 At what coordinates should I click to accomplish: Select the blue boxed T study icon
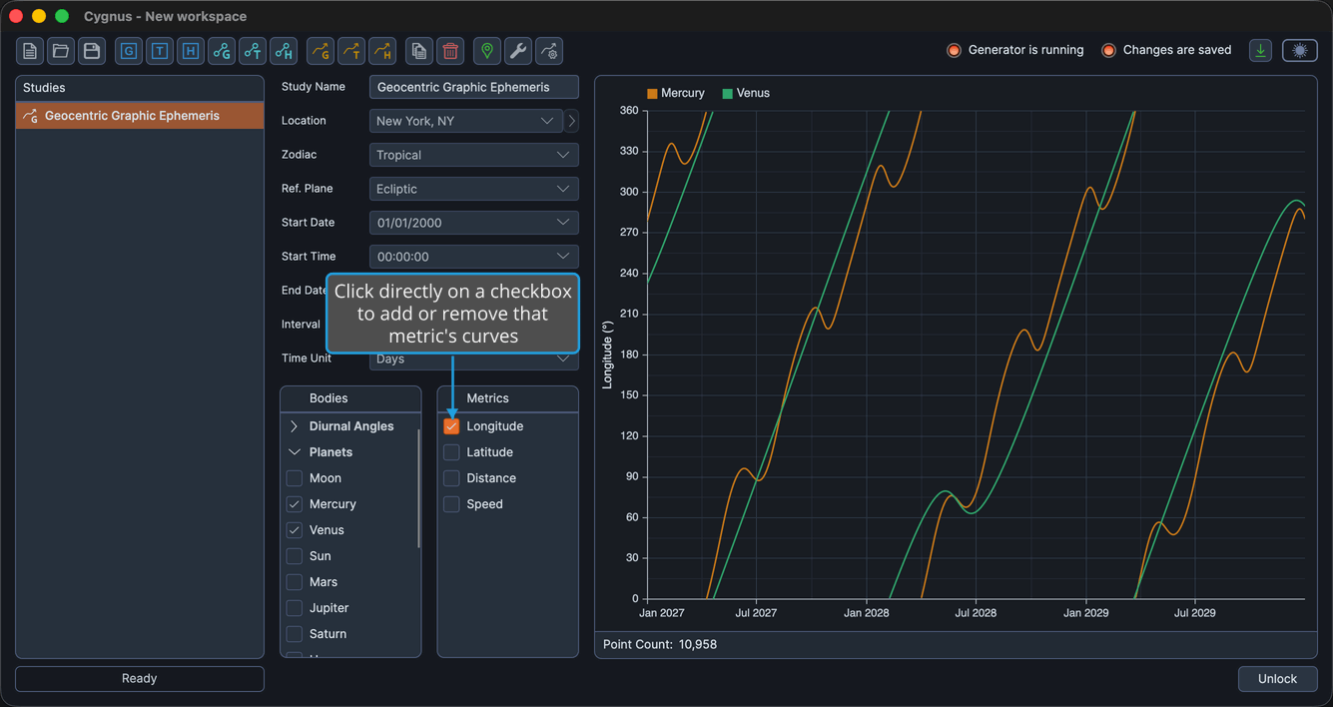click(160, 51)
